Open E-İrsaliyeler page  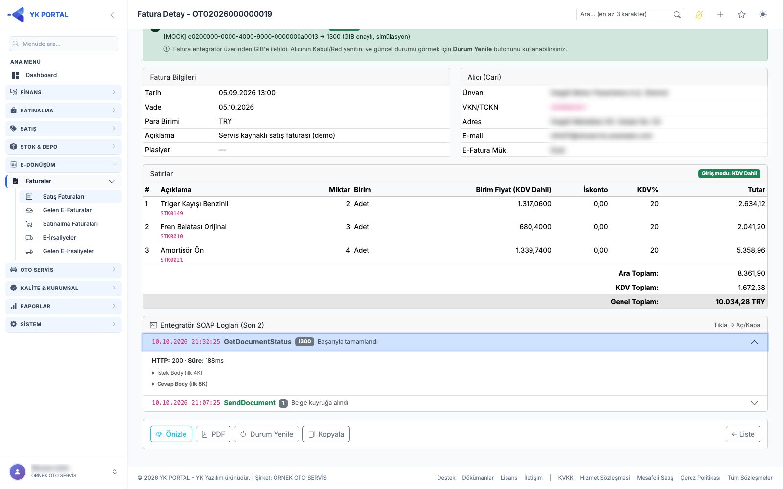point(70,238)
